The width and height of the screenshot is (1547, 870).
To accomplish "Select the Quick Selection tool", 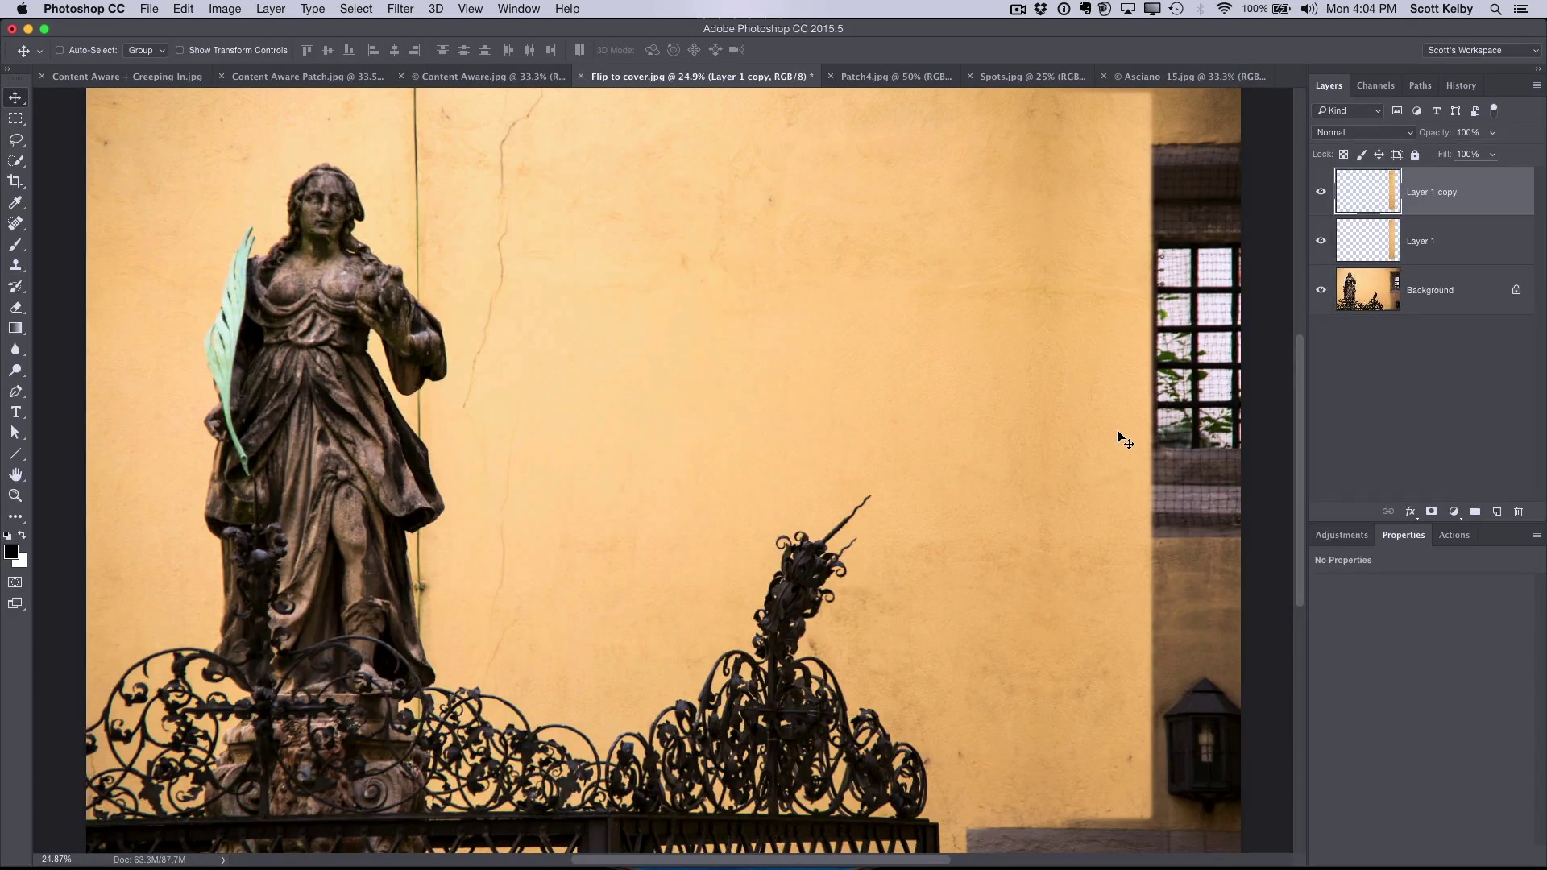I will pos(15,159).
